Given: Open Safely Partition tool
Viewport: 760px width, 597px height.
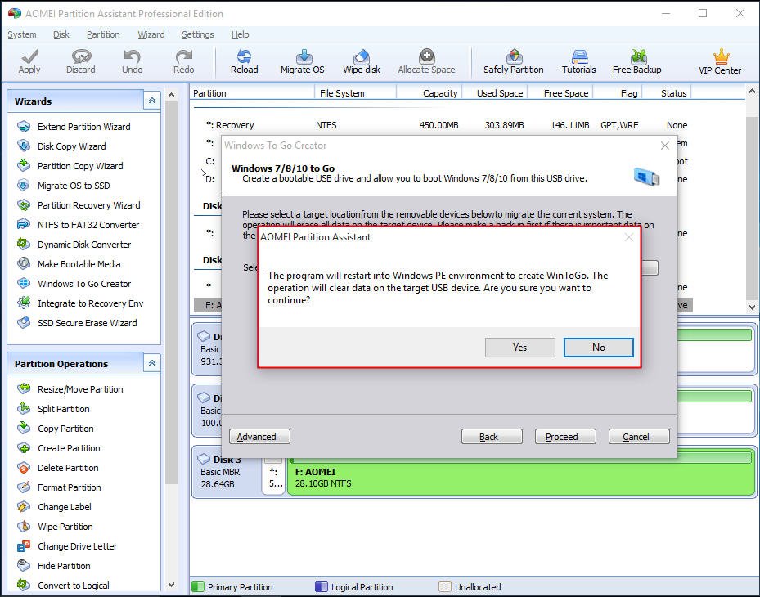Looking at the screenshot, I should [x=513, y=61].
